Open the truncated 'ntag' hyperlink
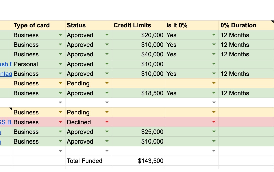This screenshot has height=172, width=274. click(6, 74)
